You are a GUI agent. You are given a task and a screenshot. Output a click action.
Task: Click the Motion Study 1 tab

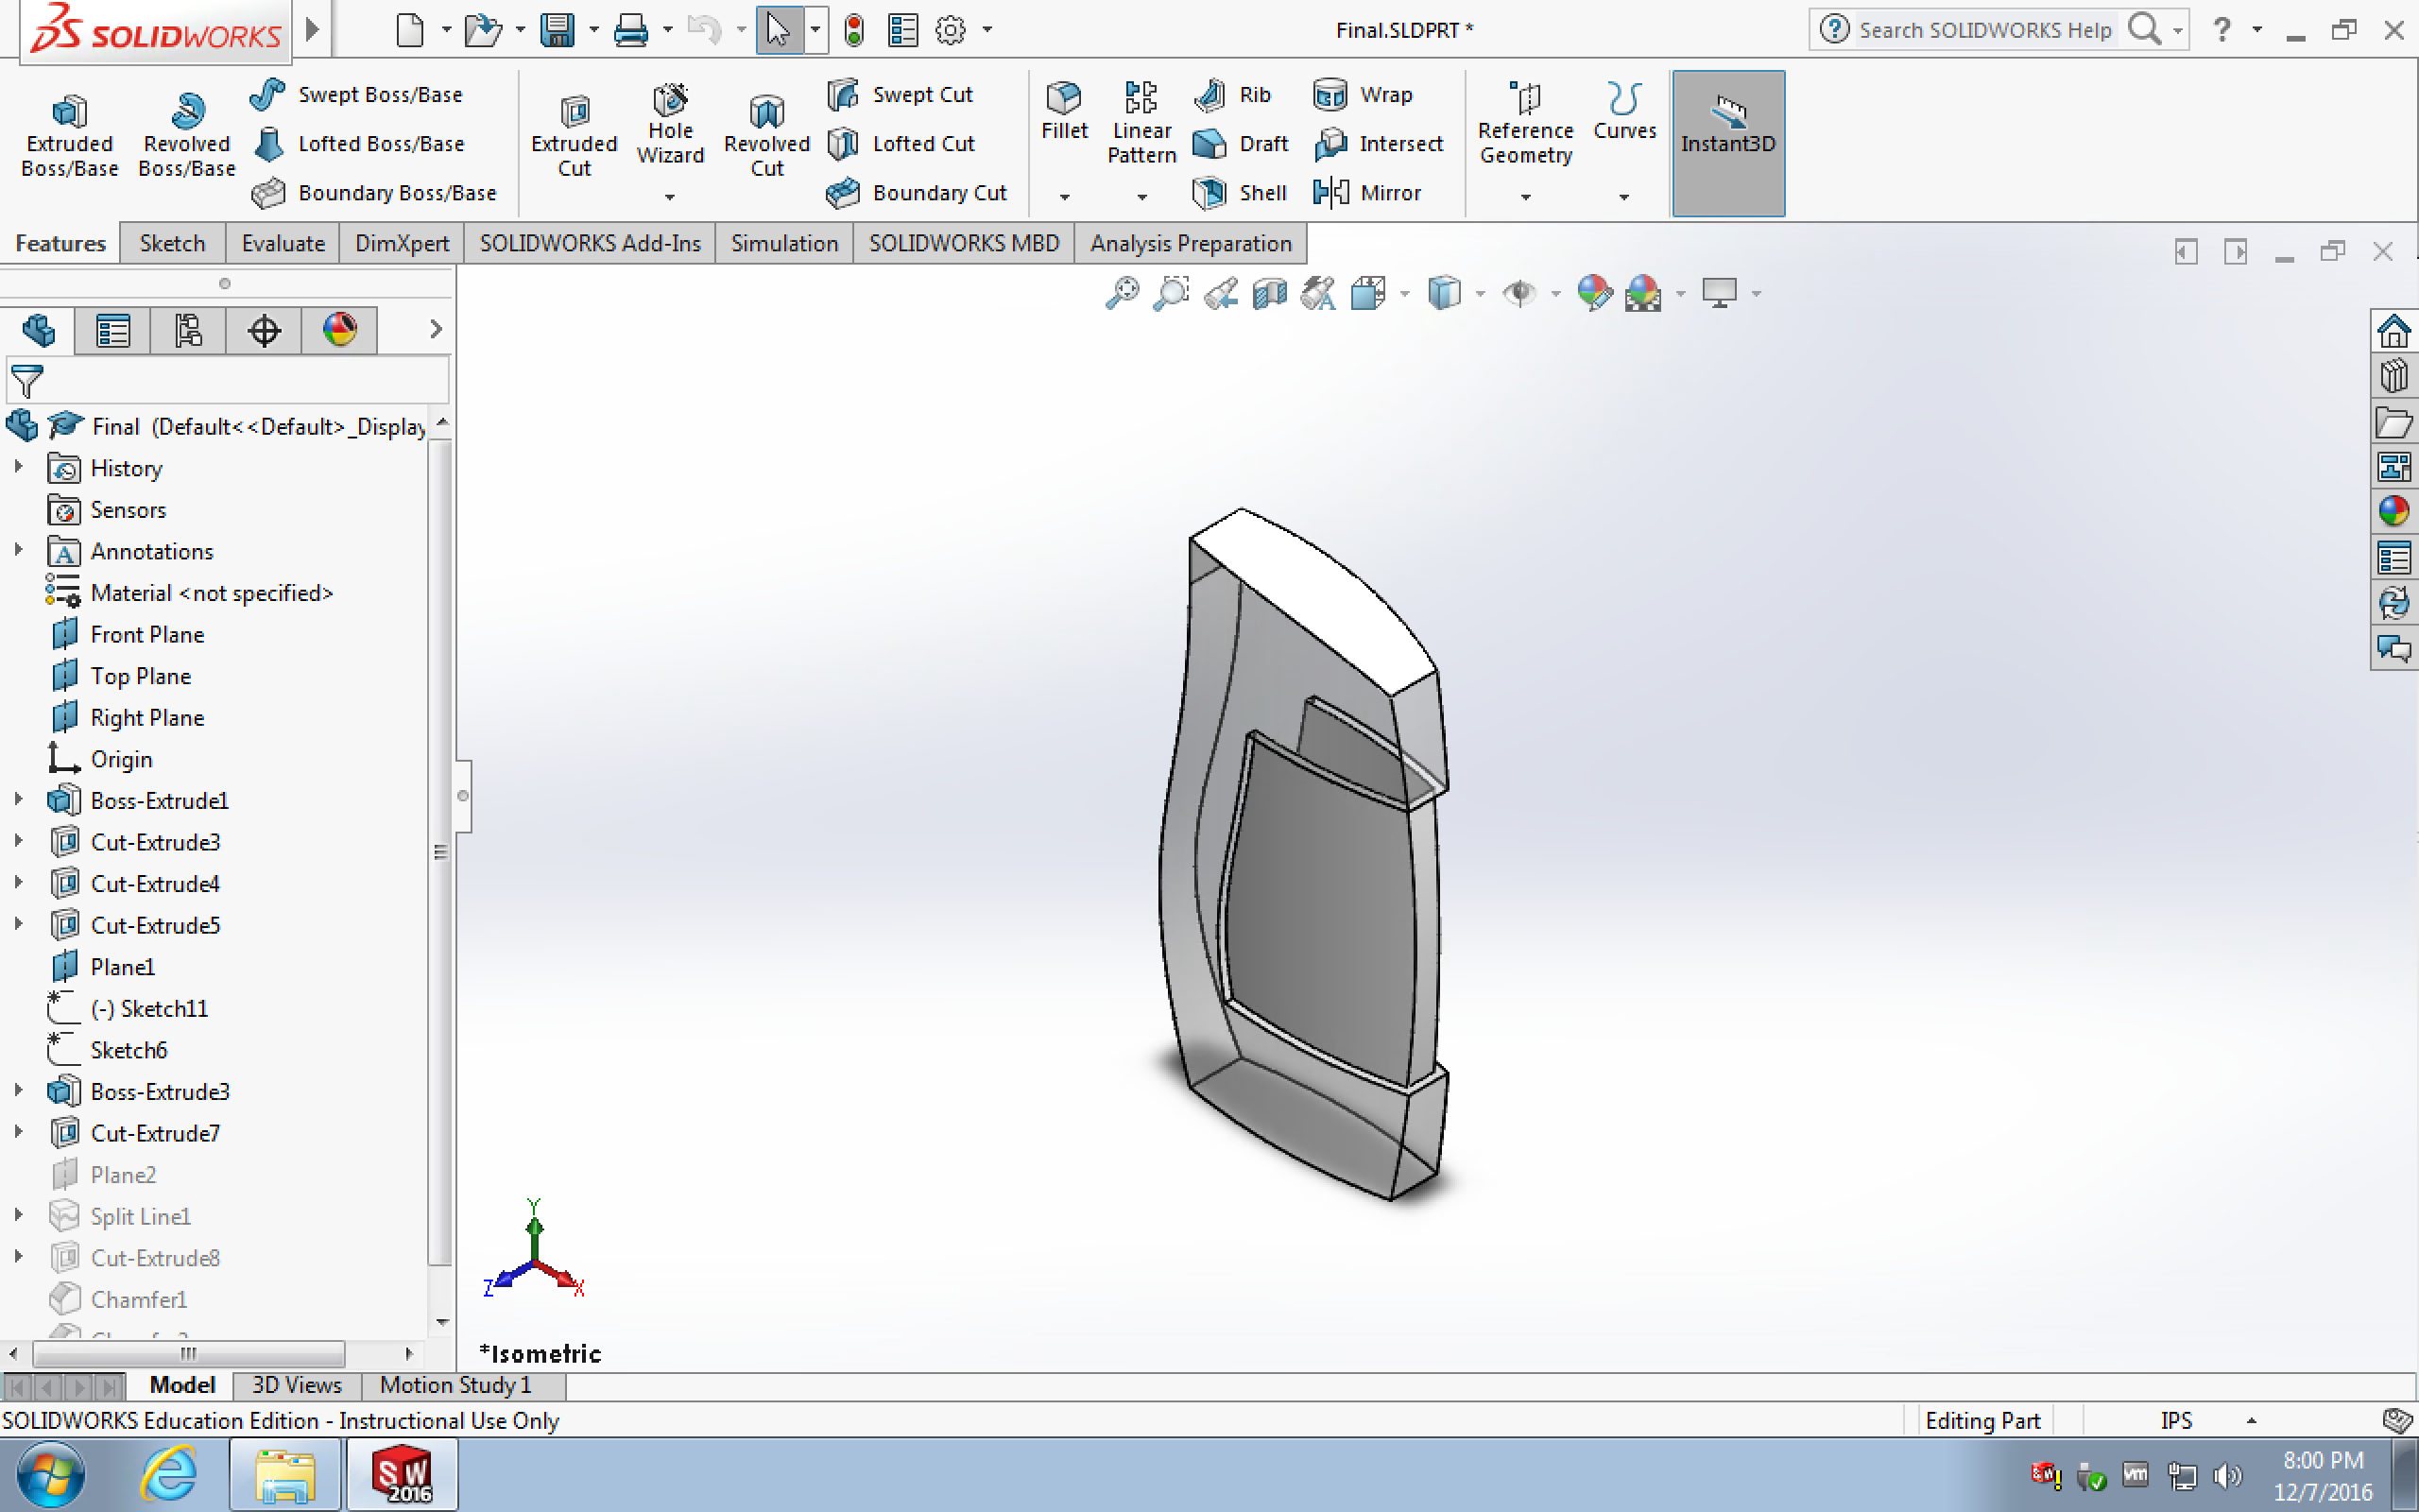(455, 1385)
